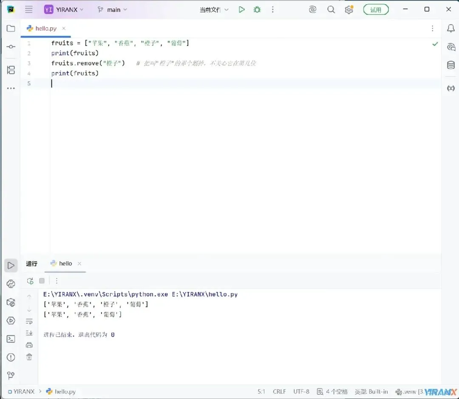Open the current file run configuration dropdown
The height and width of the screenshot is (399, 459).
click(x=214, y=10)
